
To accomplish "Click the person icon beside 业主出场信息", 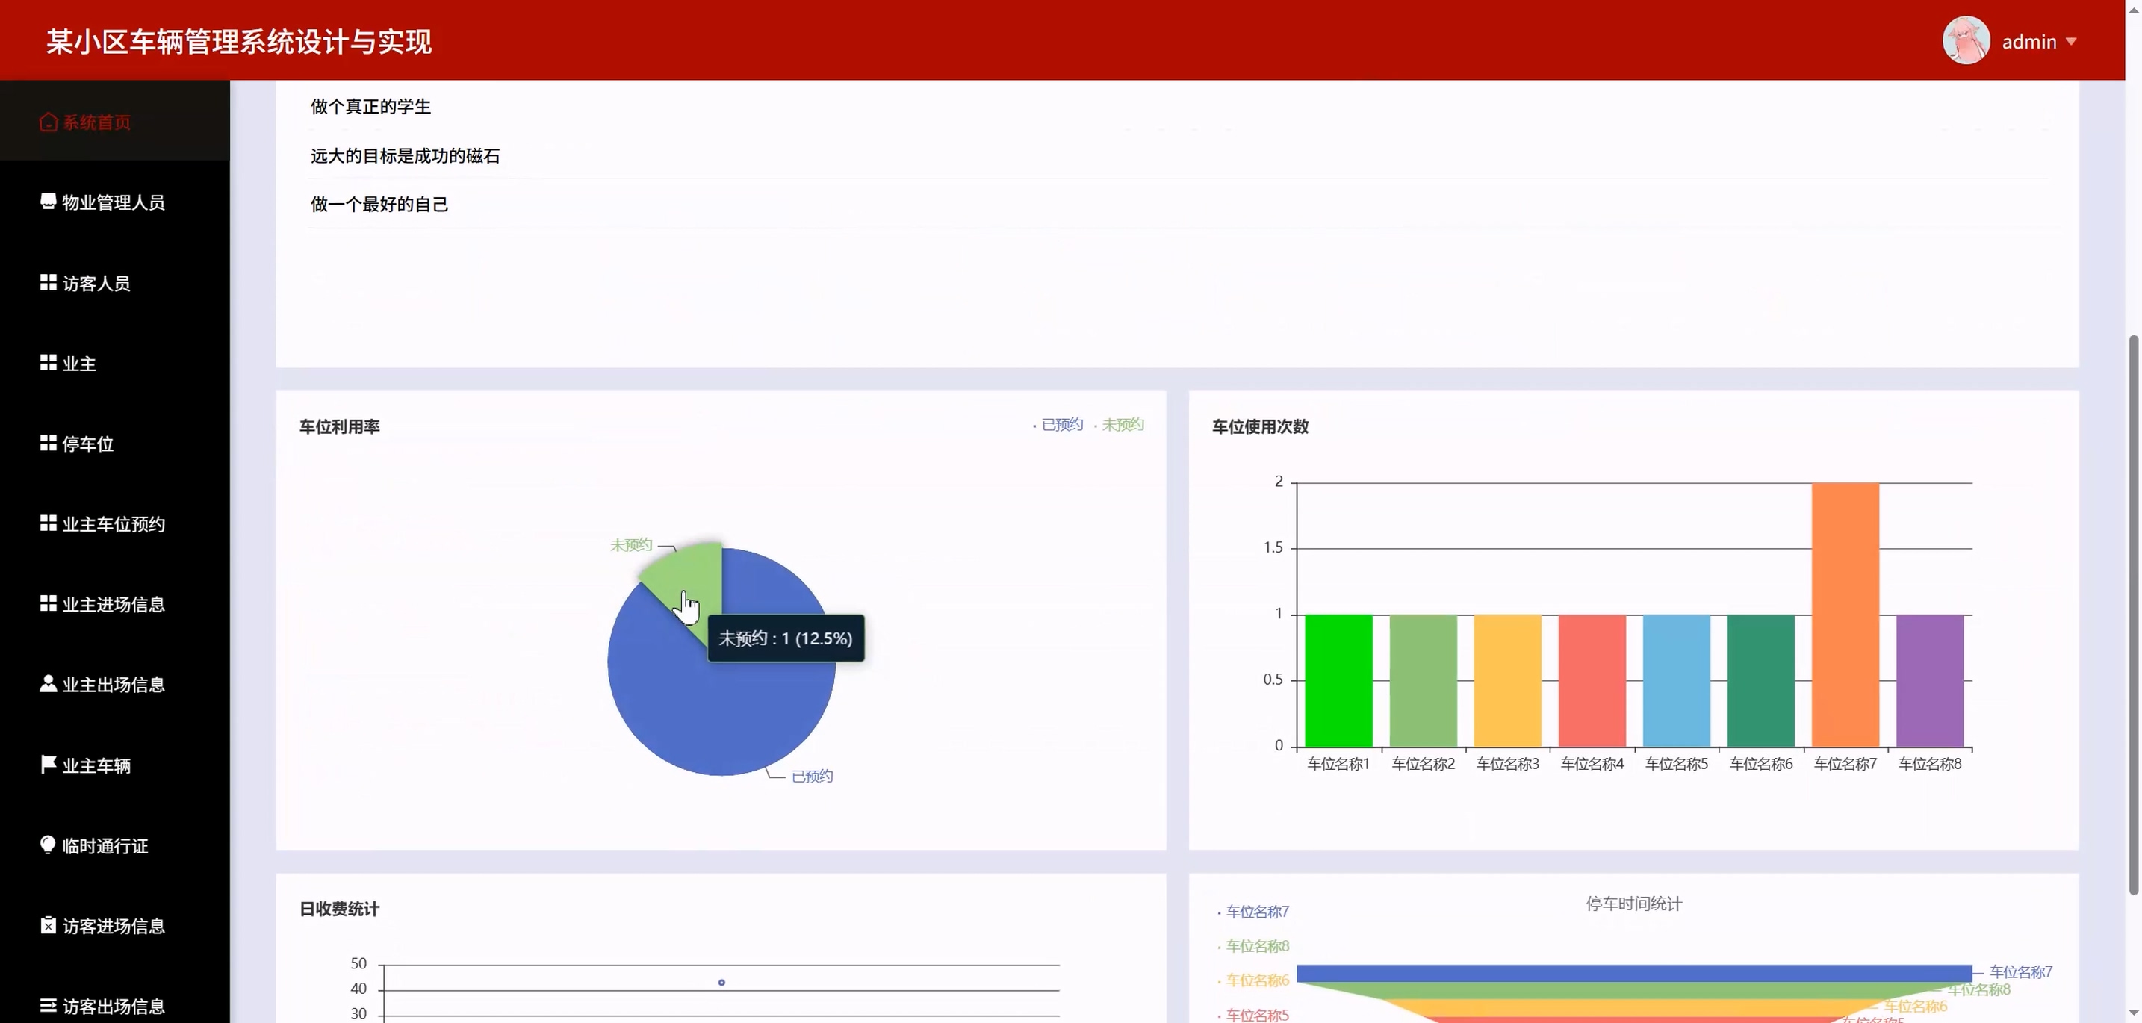I will pos(49,684).
